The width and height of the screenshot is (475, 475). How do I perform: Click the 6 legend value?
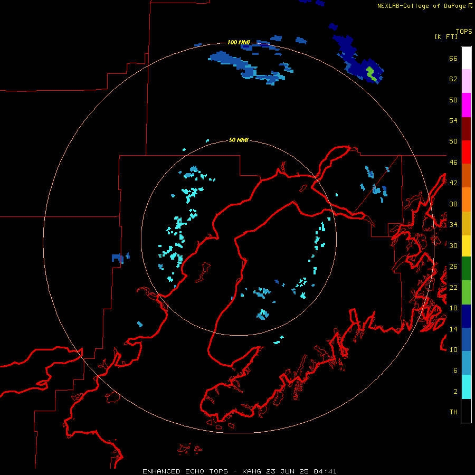[455, 370]
